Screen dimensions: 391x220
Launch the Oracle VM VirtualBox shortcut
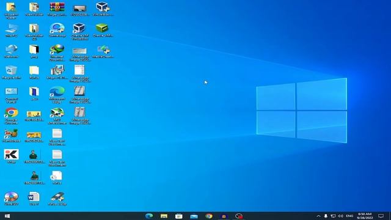coord(80,31)
